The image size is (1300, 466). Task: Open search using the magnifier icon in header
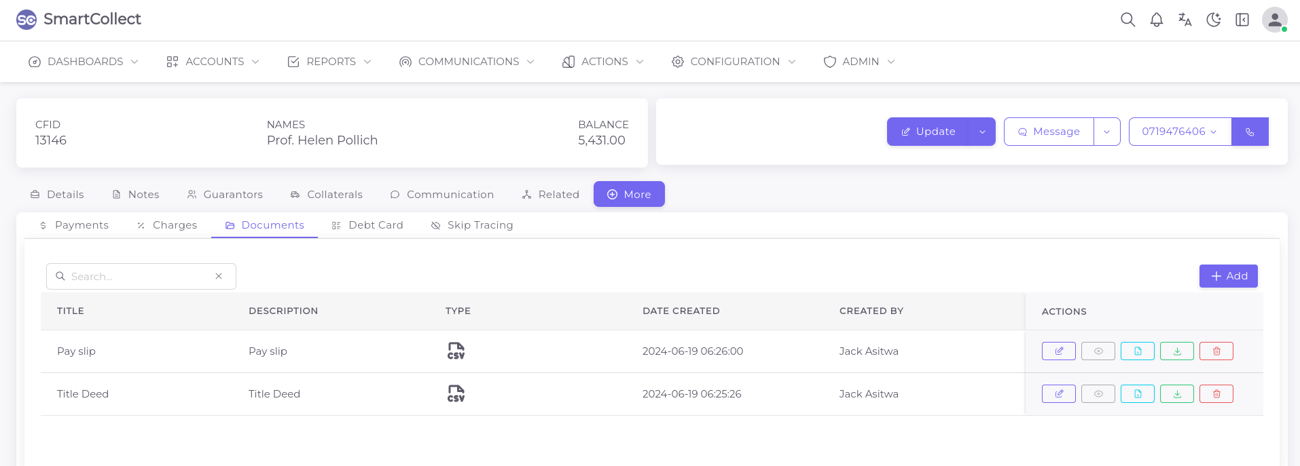[x=1127, y=20]
